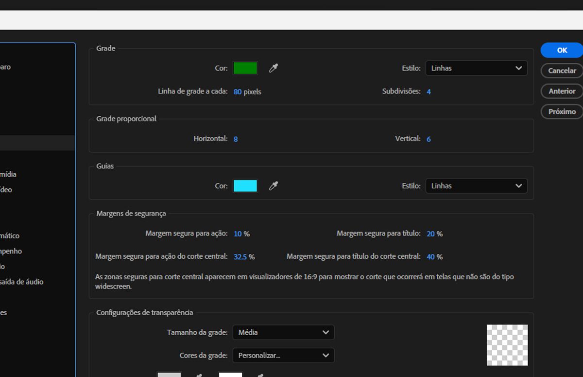
Task: Click the 'Grade proporcional' section heading
Action: [126, 119]
